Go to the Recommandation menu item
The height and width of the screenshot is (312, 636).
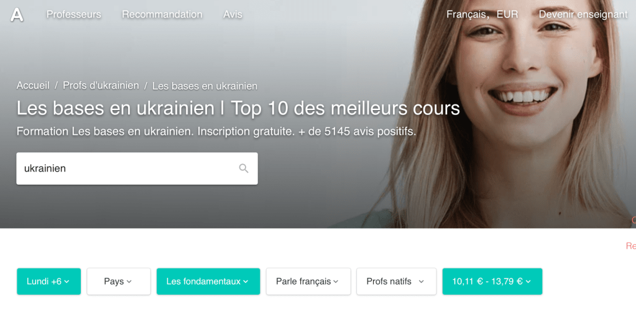click(x=162, y=15)
